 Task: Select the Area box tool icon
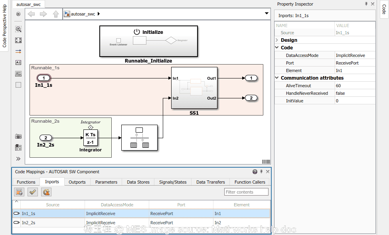point(18,84)
